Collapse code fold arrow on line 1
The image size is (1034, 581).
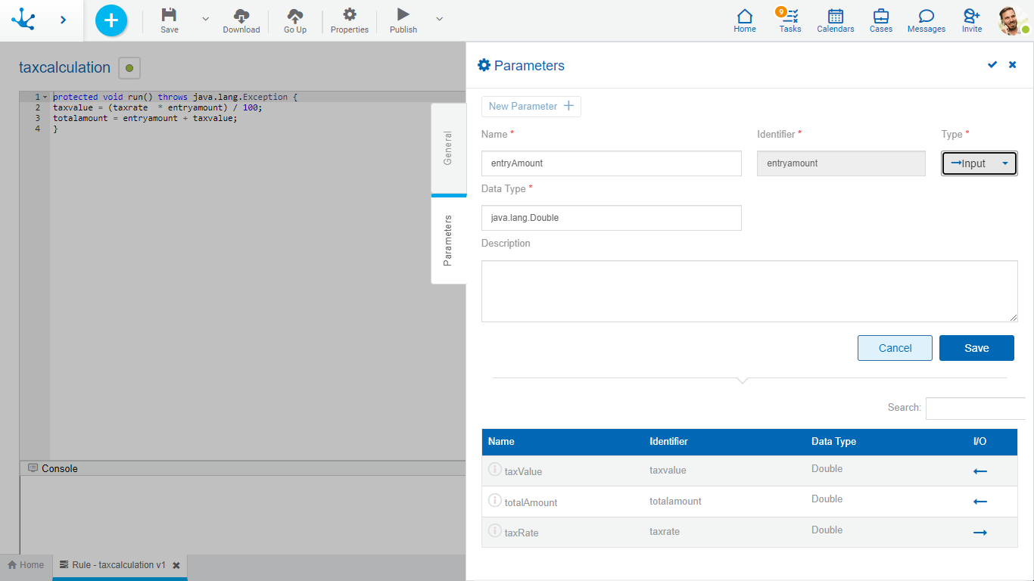[45, 98]
